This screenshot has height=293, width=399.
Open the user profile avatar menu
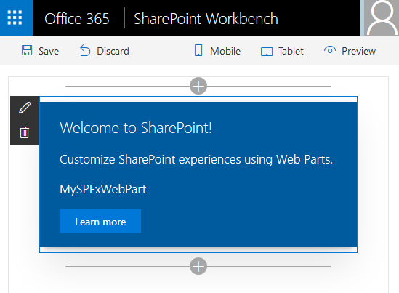point(381,17)
